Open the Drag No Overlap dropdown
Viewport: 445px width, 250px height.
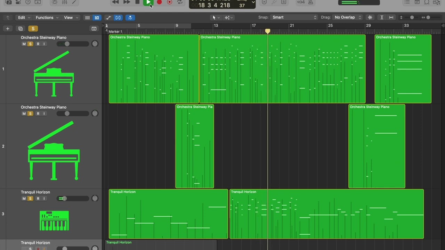pyautogui.click(x=348, y=17)
